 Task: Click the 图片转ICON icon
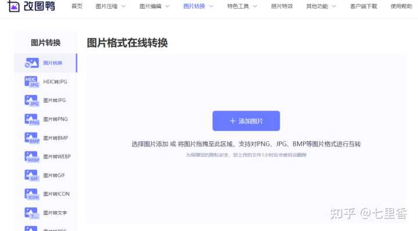(x=32, y=194)
